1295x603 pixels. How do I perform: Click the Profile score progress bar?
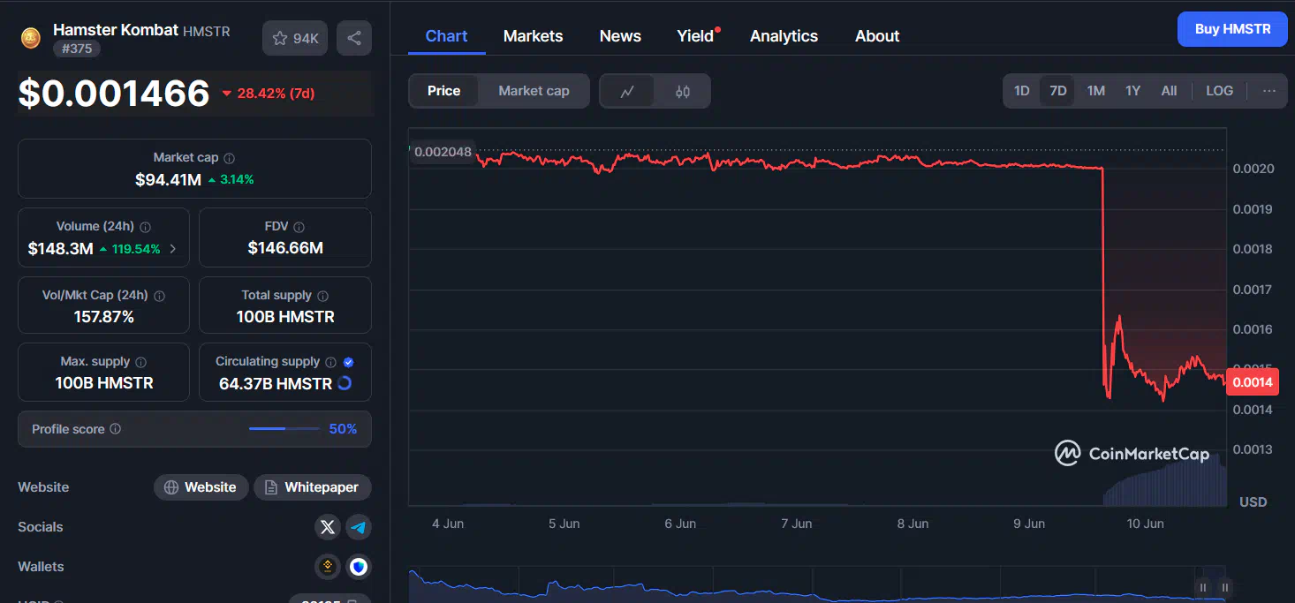click(284, 429)
